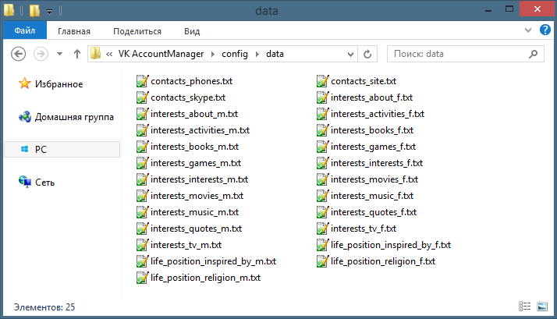Click the interests_books_m.txt file icon

[142, 147]
